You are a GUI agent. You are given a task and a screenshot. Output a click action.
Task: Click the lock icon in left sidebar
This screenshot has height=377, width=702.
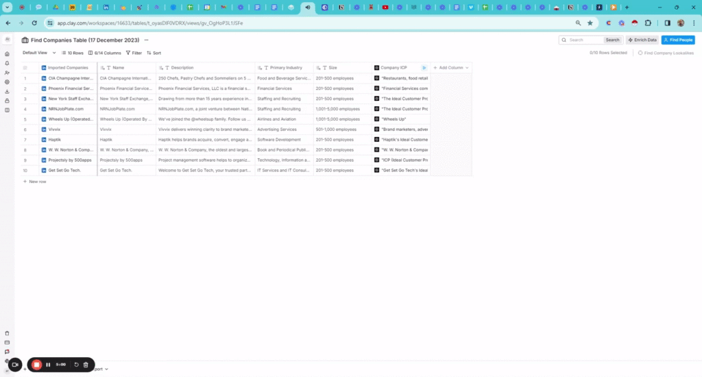tap(7, 101)
